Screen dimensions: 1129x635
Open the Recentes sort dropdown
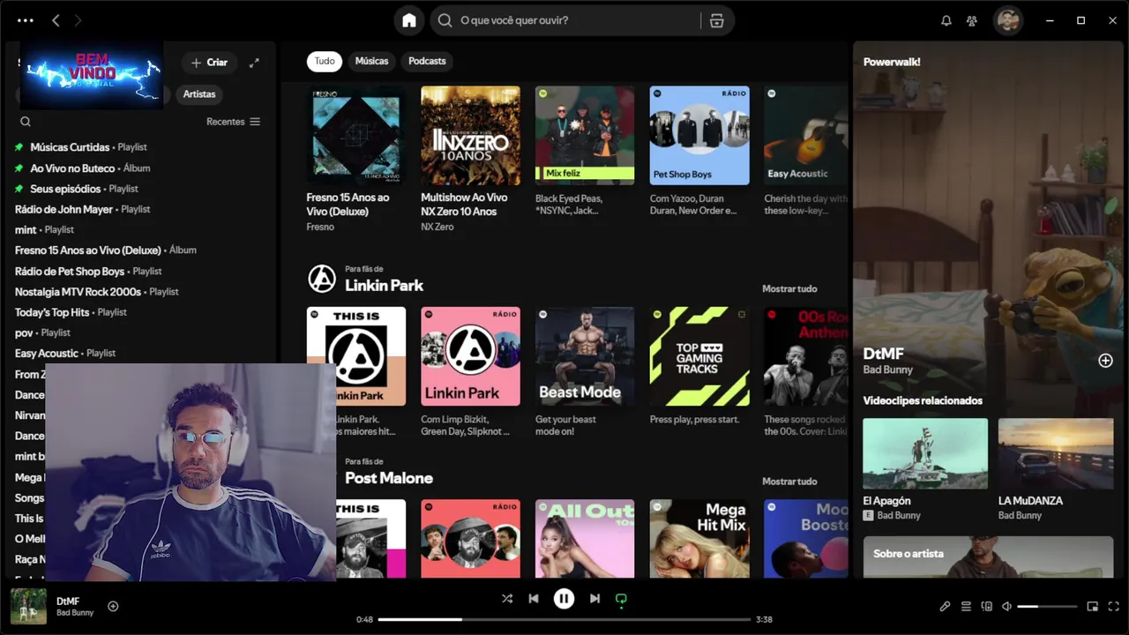(234, 122)
